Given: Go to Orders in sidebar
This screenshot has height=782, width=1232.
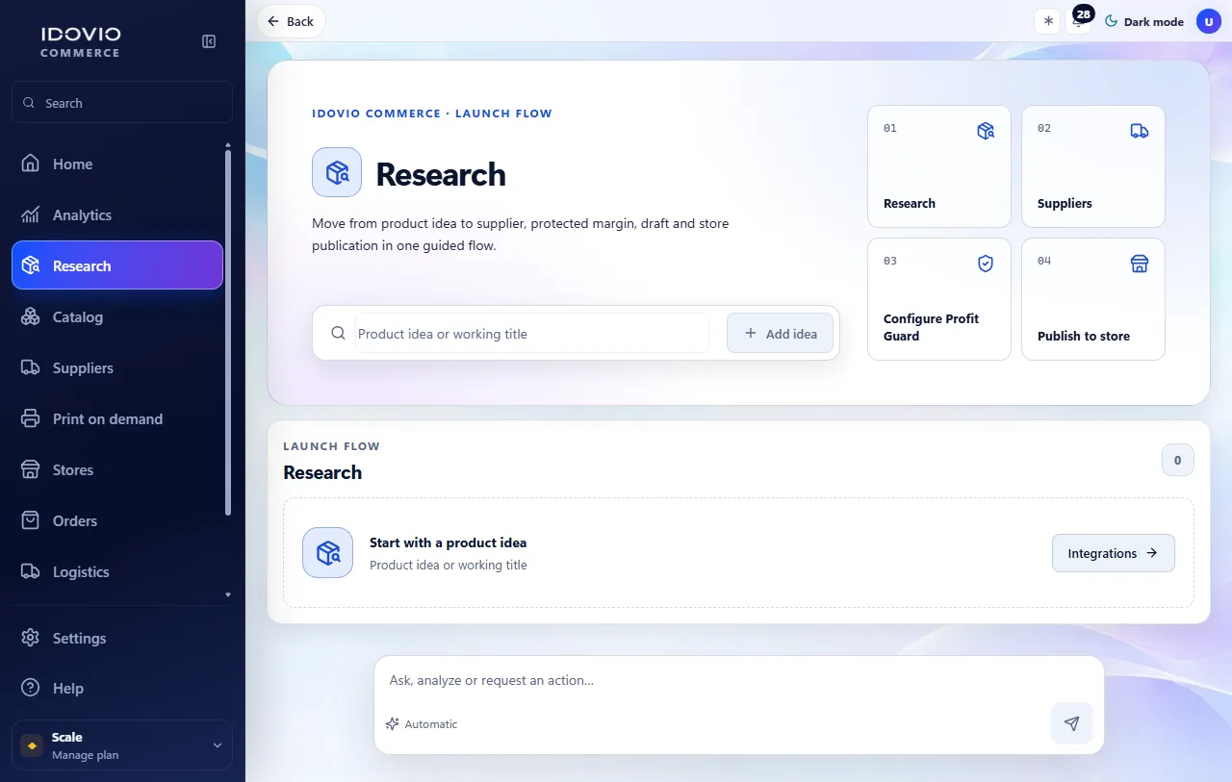Looking at the screenshot, I should [x=117, y=521].
